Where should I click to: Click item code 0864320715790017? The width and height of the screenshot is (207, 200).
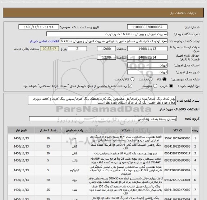tap(177, 153)
